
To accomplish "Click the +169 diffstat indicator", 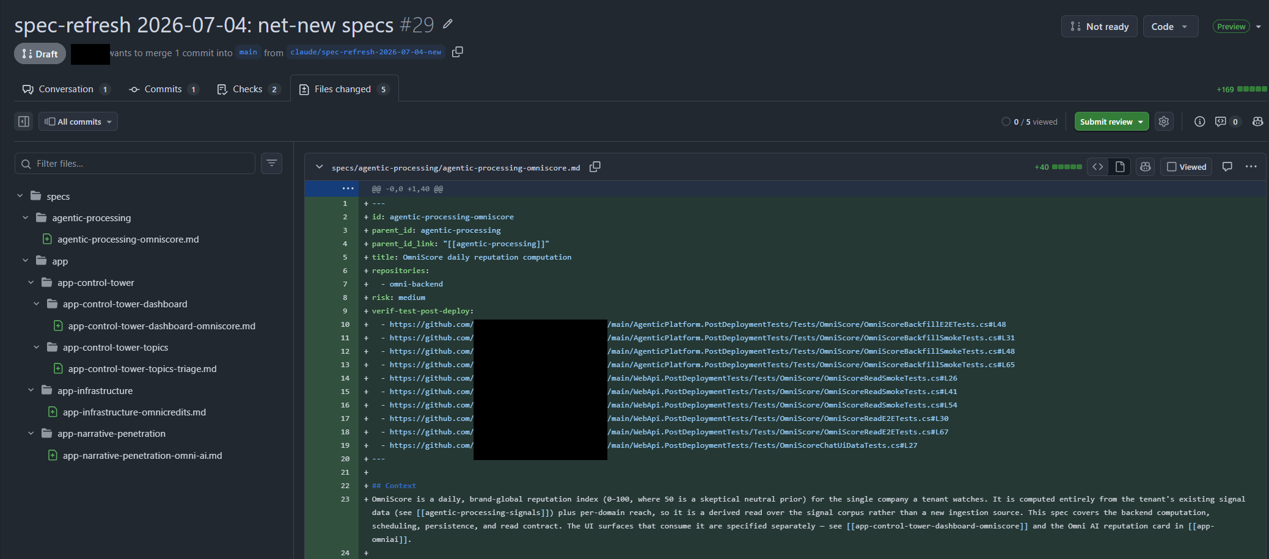I will [1241, 89].
